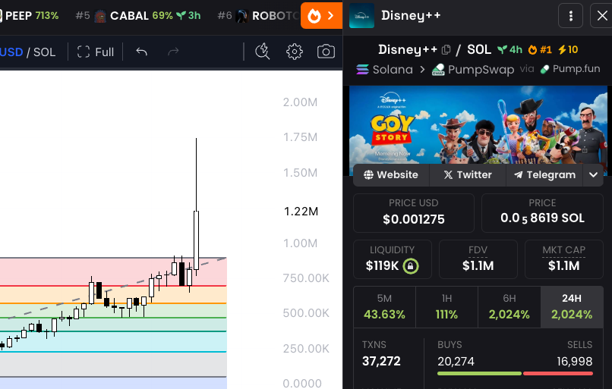Viewport: 612px width, 389px height.
Task: Redo the chart action
Action: 173,52
